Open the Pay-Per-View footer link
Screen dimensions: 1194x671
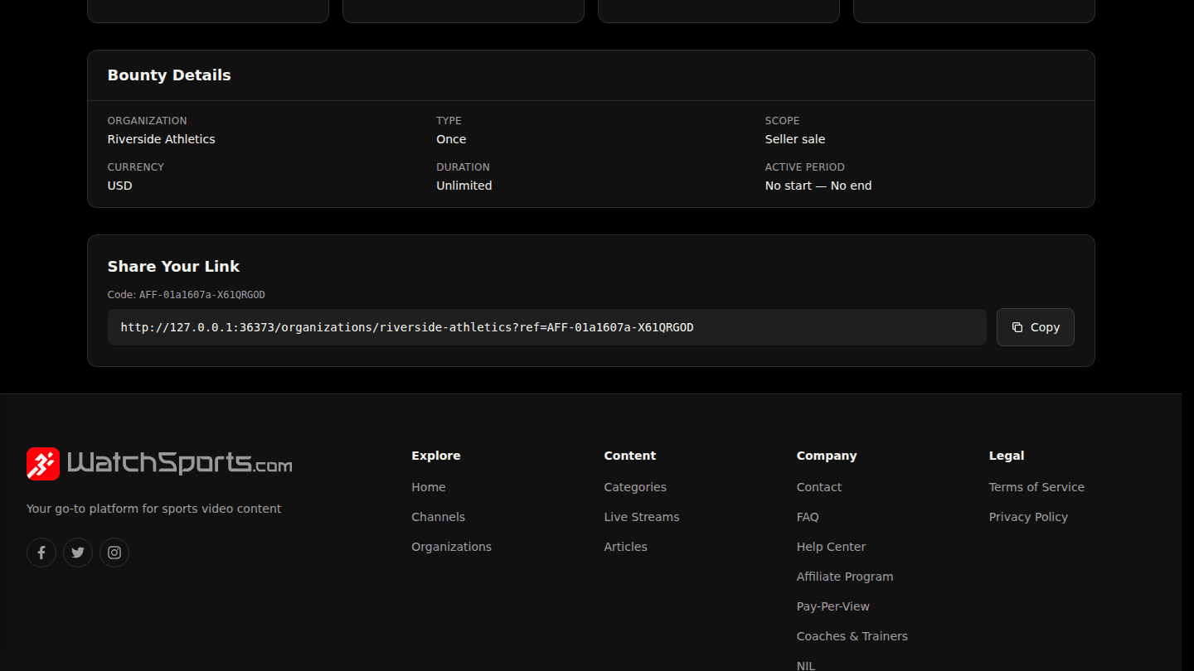[x=833, y=606]
